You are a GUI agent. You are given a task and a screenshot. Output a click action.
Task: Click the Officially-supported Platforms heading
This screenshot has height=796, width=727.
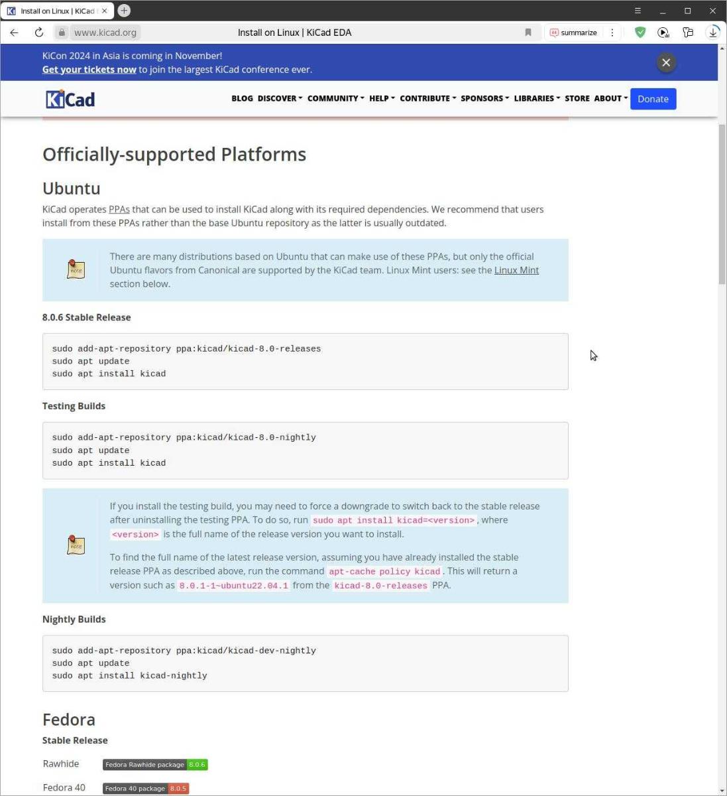click(174, 155)
